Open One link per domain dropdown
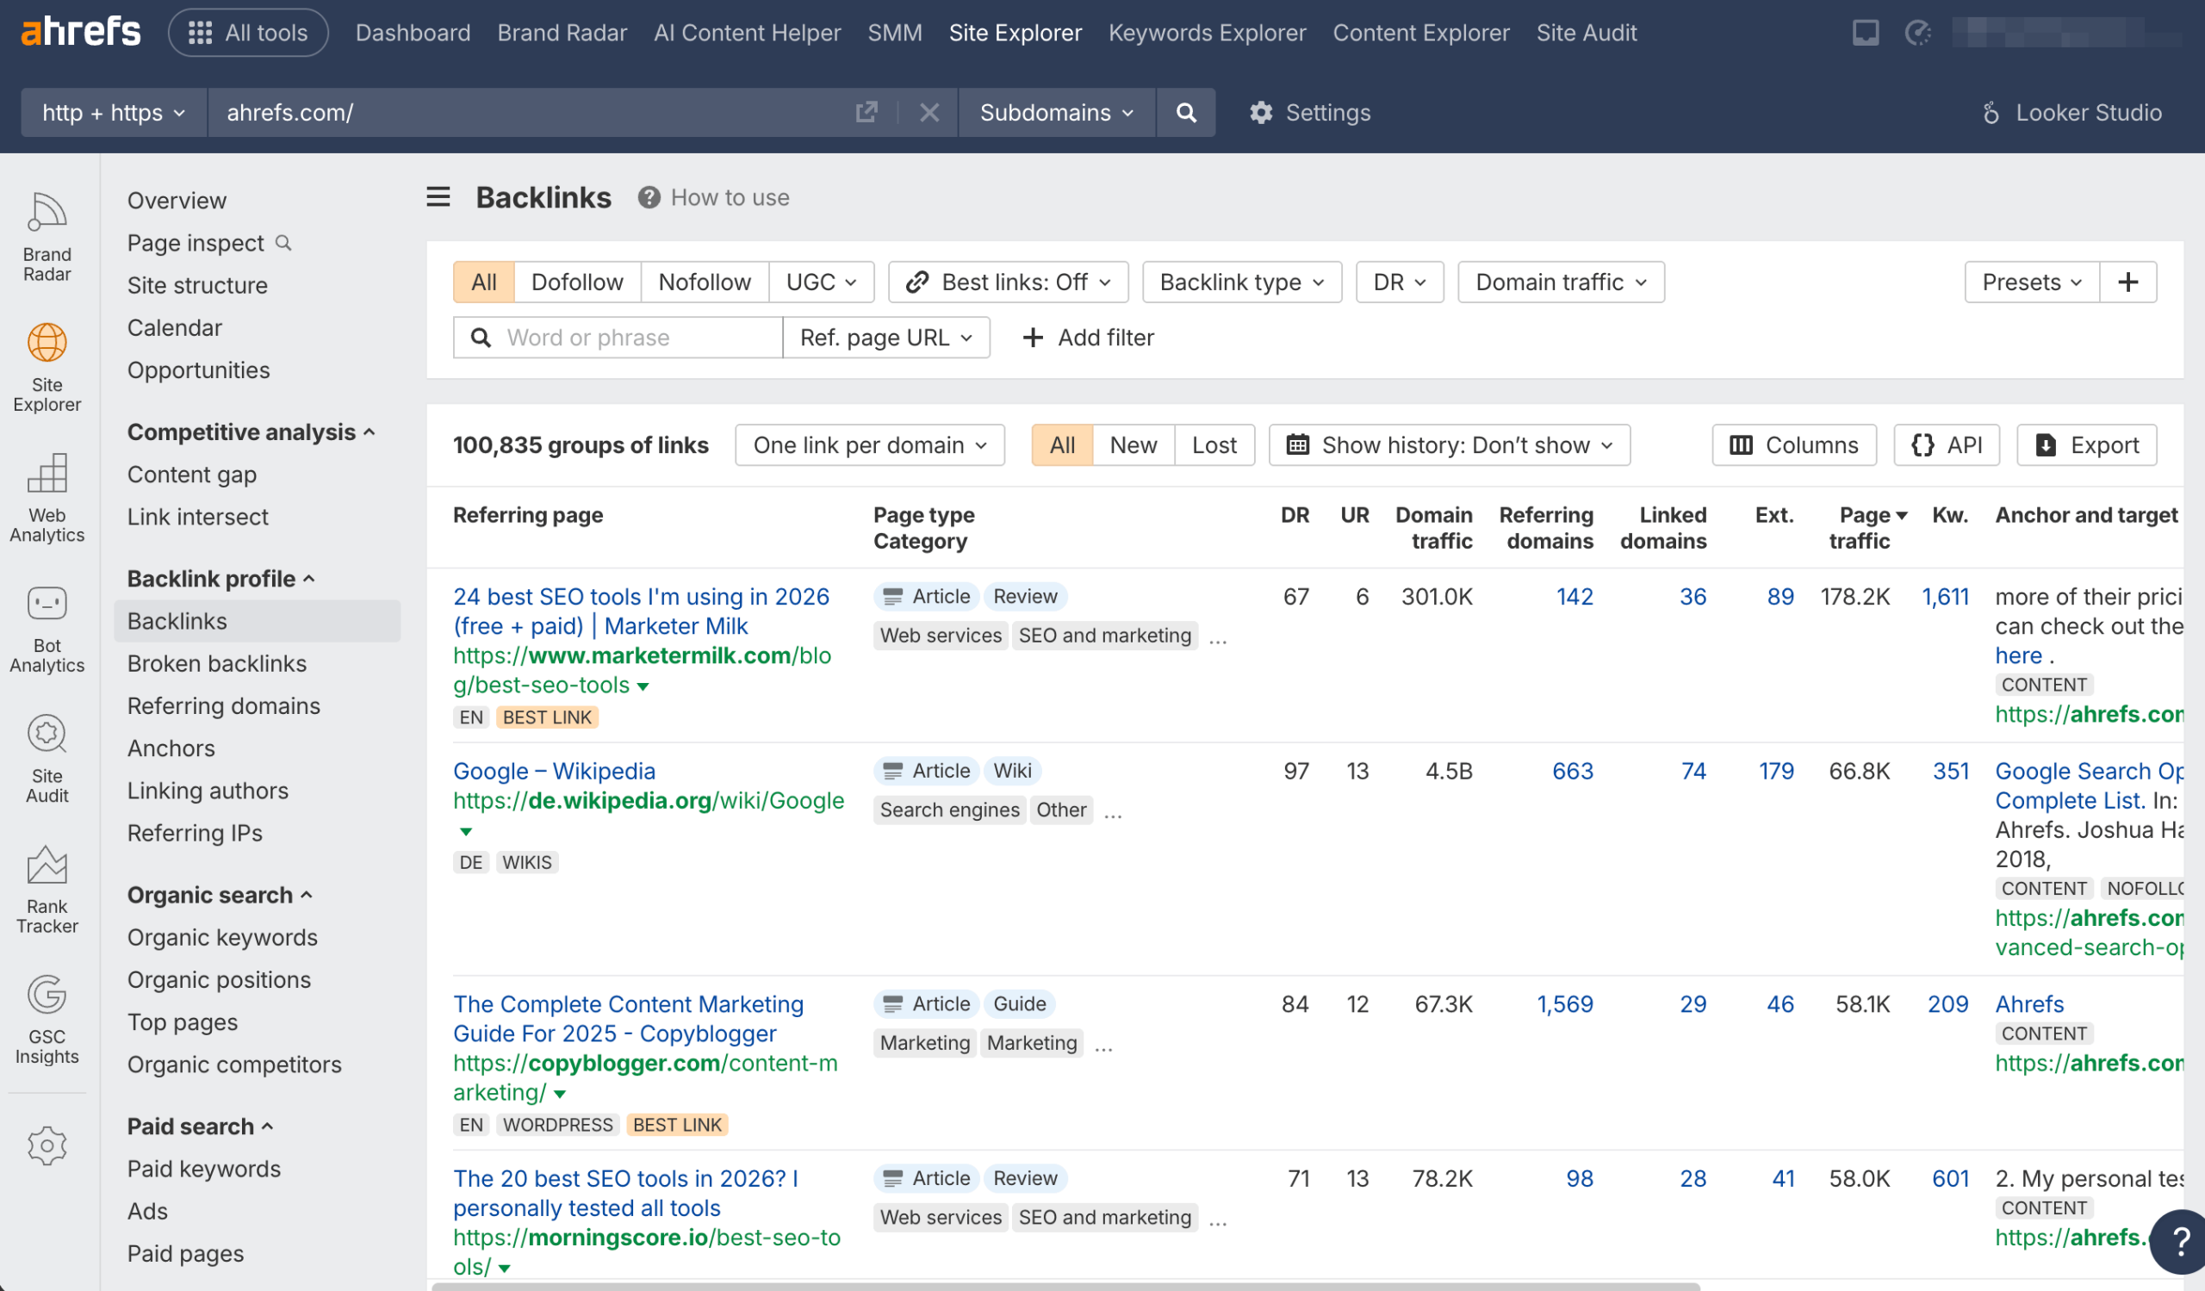The image size is (2205, 1291). click(870, 444)
